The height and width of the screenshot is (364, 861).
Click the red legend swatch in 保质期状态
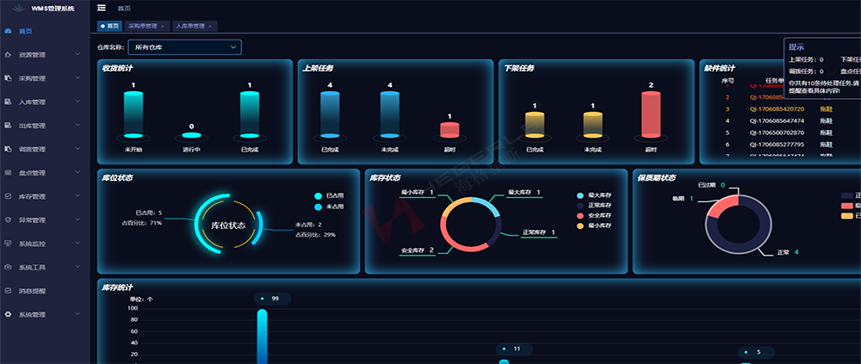pos(847,206)
